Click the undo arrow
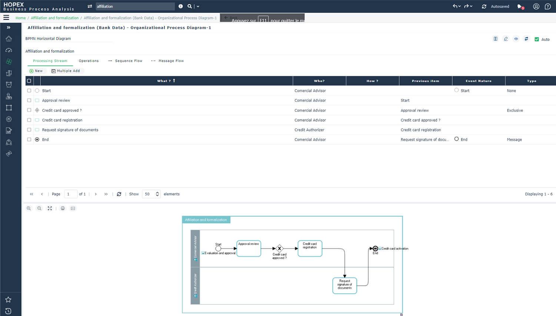This screenshot has width=556, height=316. [457, 6]
